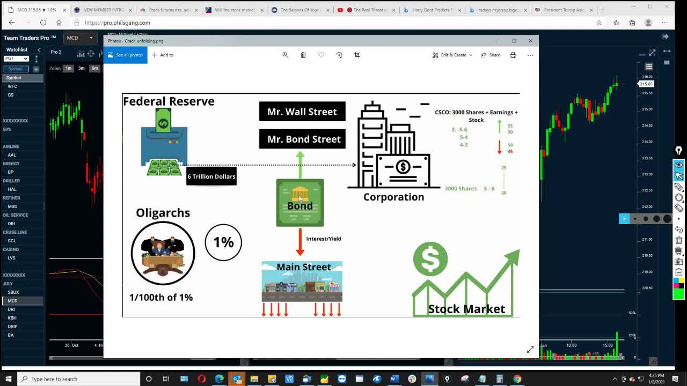The height and width of the screenshot is (386, 687).
Task: Open the Windows Start menu
Action: tap(9, 379)
